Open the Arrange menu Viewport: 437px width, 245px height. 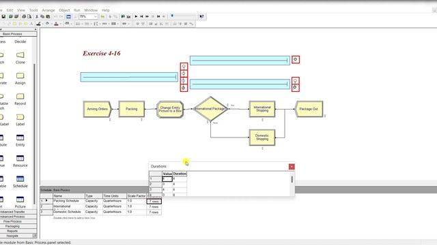[48, 10]
